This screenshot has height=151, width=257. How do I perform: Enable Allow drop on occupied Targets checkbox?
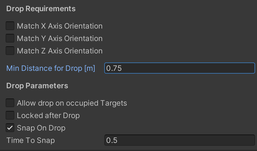coord(10,103)
